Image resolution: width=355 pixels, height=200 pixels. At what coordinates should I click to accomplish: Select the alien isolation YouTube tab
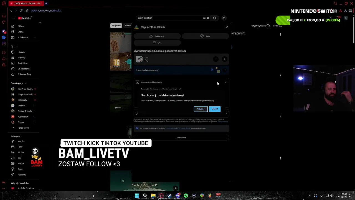(x=26, y=3)
